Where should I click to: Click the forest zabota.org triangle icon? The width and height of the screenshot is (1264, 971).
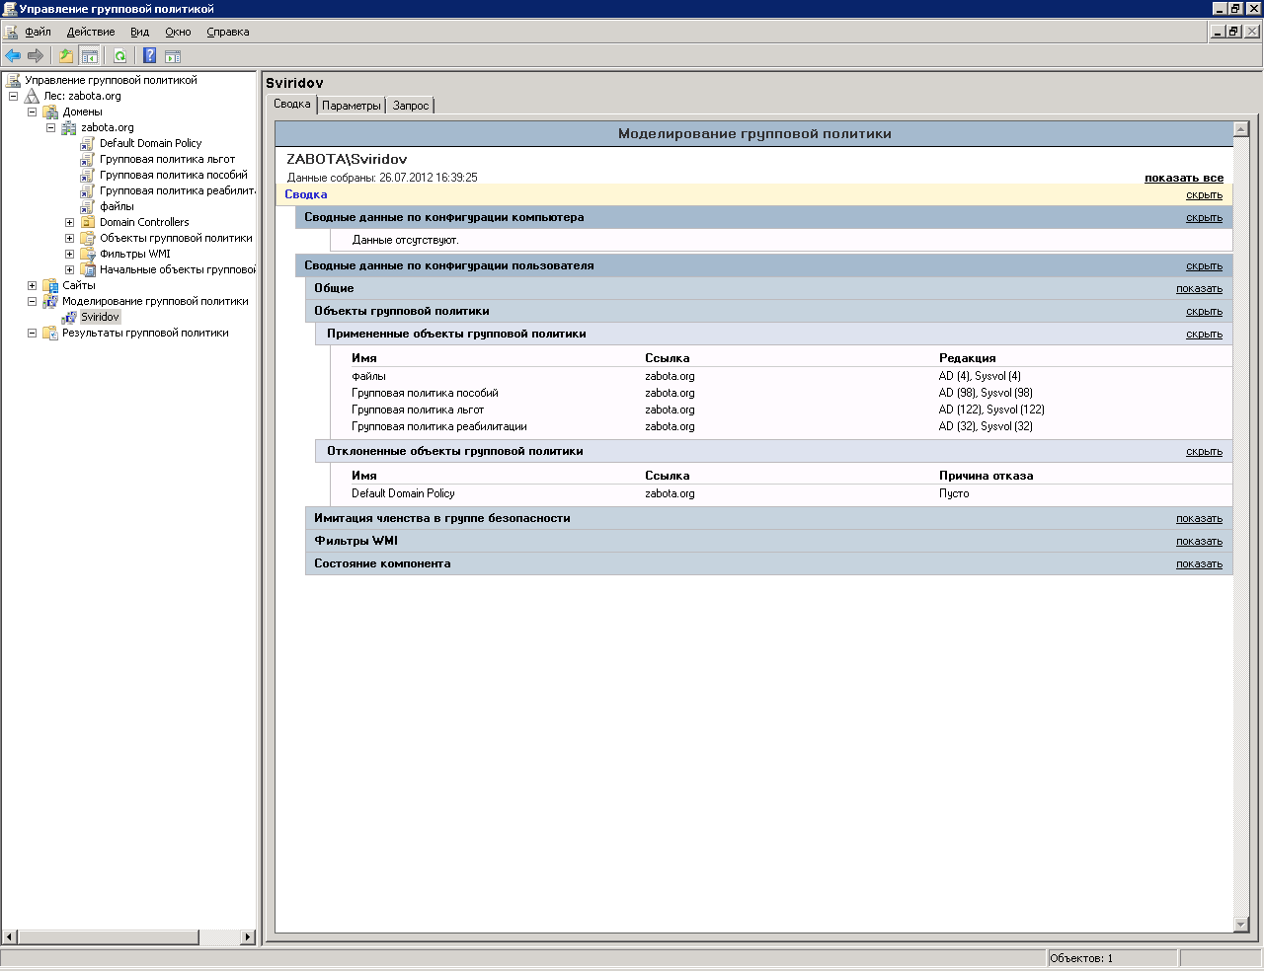point(32,96)
